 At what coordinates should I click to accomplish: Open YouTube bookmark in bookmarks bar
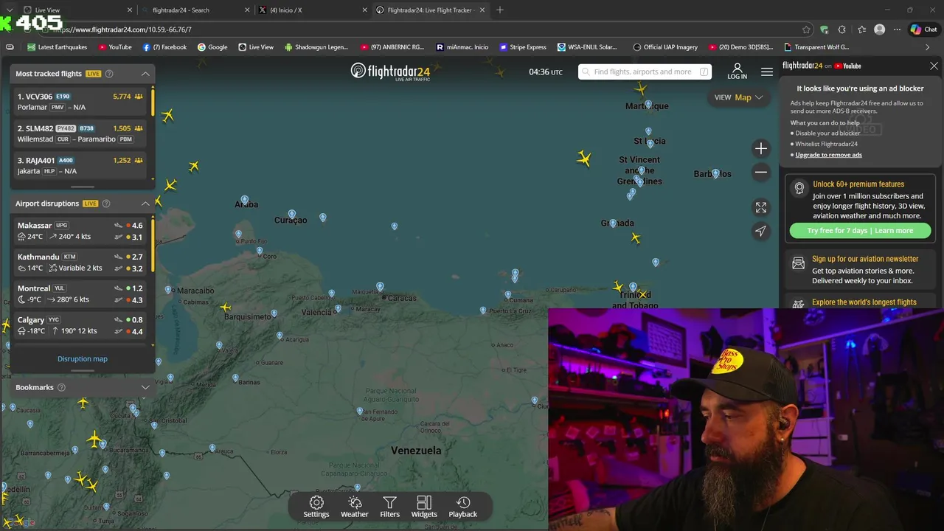click(114, 47)
